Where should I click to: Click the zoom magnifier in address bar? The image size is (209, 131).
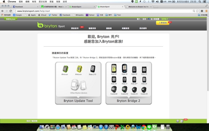click(194, 11)
